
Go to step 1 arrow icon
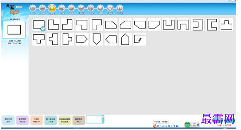33,8
